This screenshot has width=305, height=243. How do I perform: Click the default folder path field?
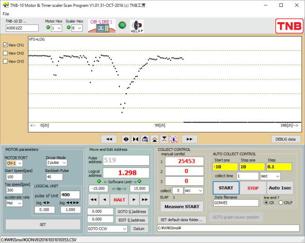(x=228, y=228)
